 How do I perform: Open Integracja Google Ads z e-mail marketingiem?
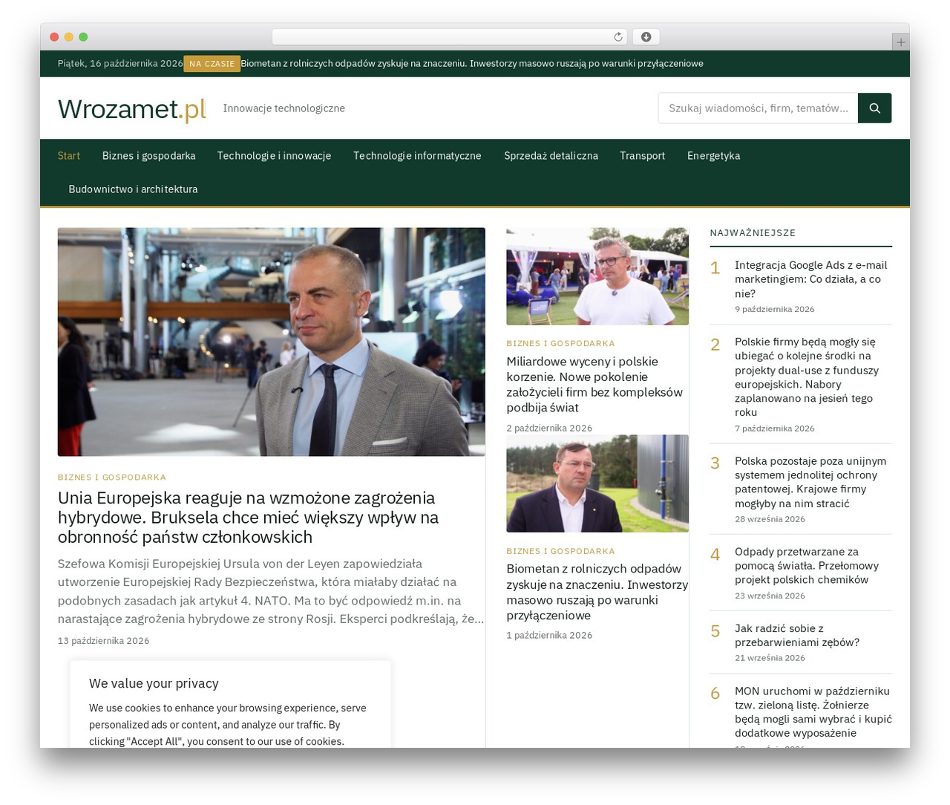click(x=811, y=279)
